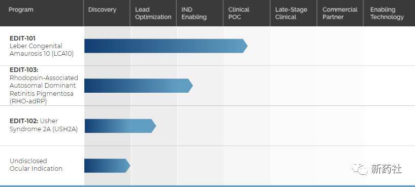Viewport: 415px width, 187px height.
Task: Click the IND Enabling column header
Action: (194, 13)
